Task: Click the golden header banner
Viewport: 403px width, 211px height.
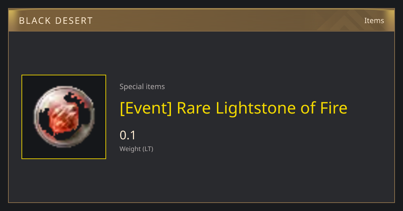Action: pyautogui.click(x=201, y=20)
